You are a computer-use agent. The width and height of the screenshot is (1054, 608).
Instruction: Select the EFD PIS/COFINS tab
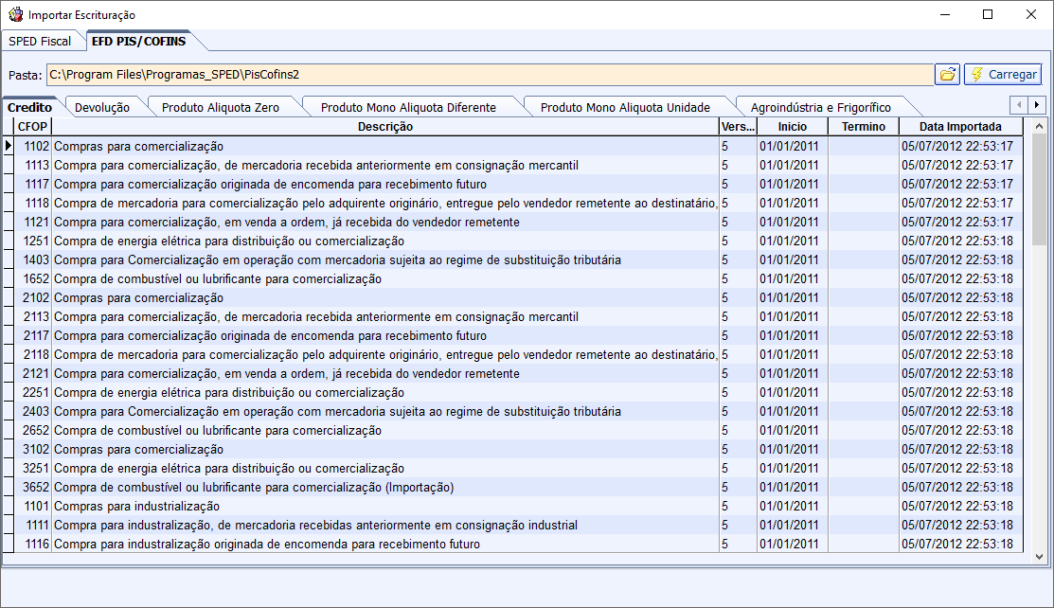tap(138, 41)
